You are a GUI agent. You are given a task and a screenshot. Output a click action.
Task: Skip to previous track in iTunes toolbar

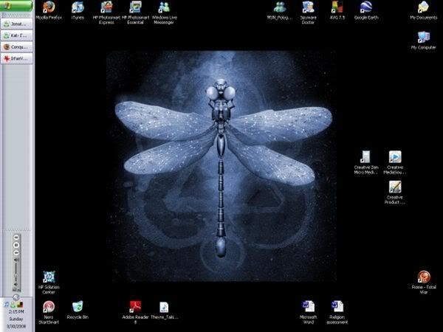tap(16, 238)
